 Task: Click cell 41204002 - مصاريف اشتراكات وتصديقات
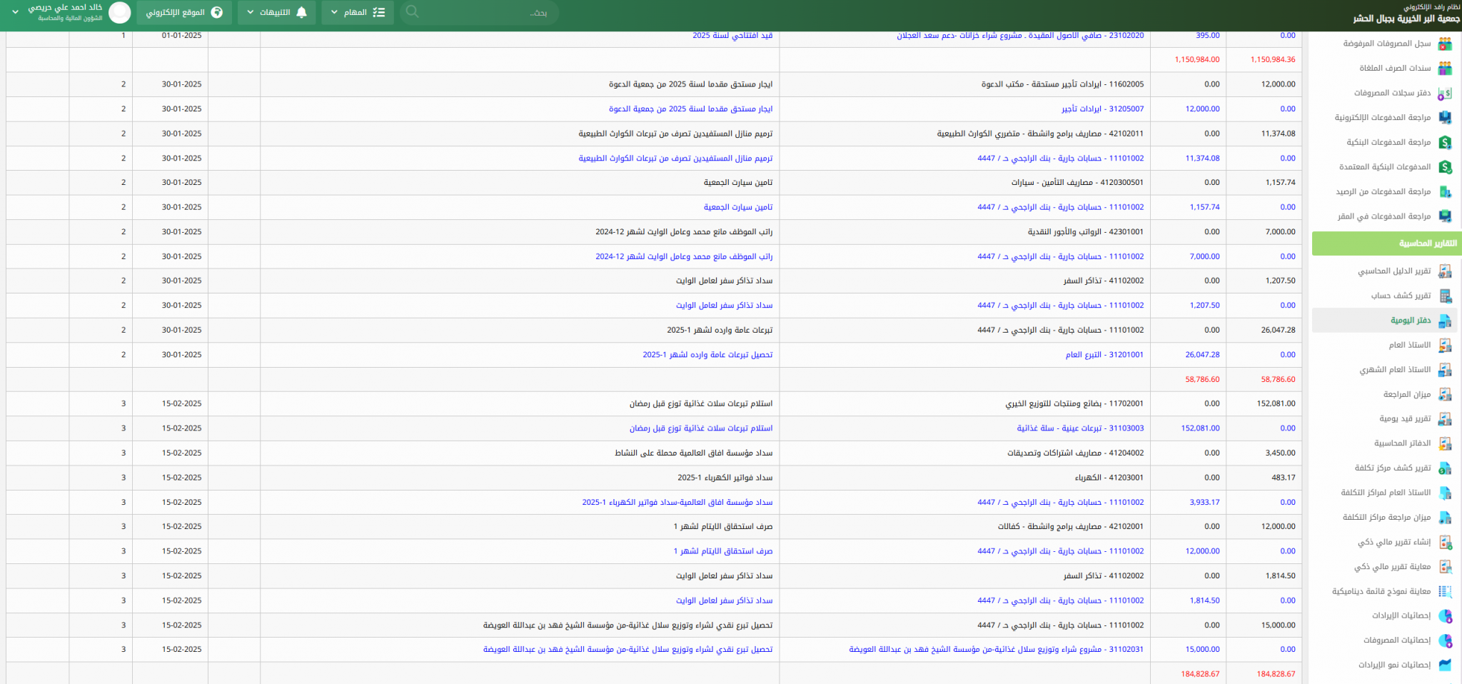[1075, 453]
